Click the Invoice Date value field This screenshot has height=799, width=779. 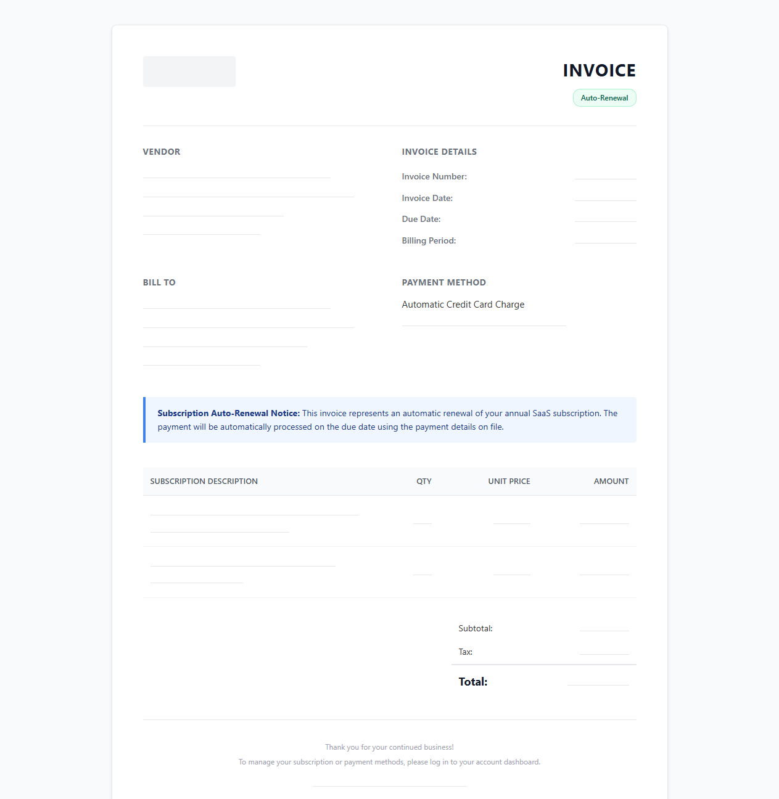tap(606, 195)
